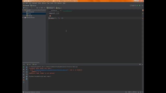Click the main.py breadcrumb in navigation bar
The image size is (166, 93).
tap(33, 5)
